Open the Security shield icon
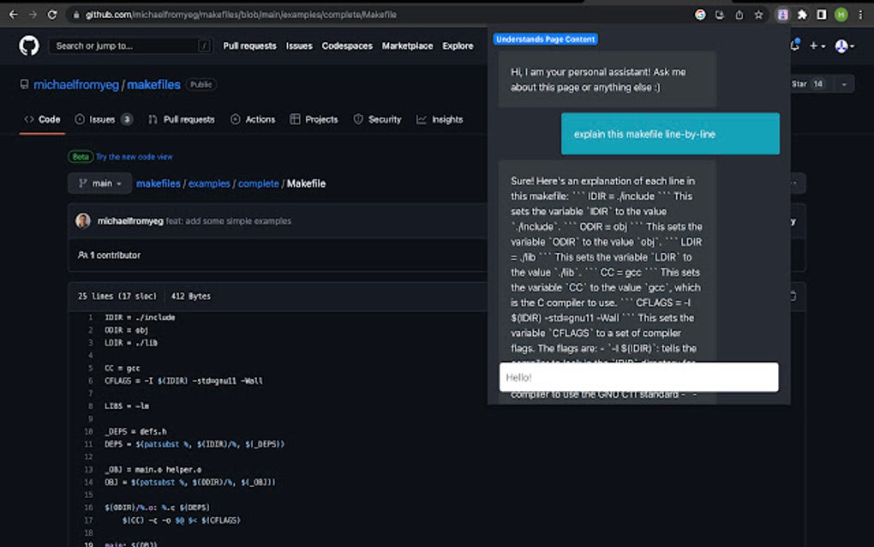Viewport: 874px width, 547px height. coord(358,119)
